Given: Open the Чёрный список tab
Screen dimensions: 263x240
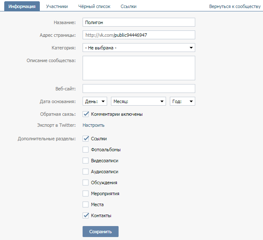Looking at the screenshot, I should [x=94, y=6].
